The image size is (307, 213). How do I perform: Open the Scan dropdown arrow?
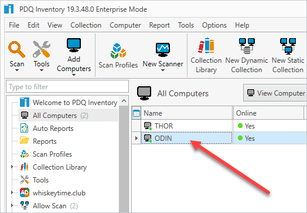click(x=17, y=70)
